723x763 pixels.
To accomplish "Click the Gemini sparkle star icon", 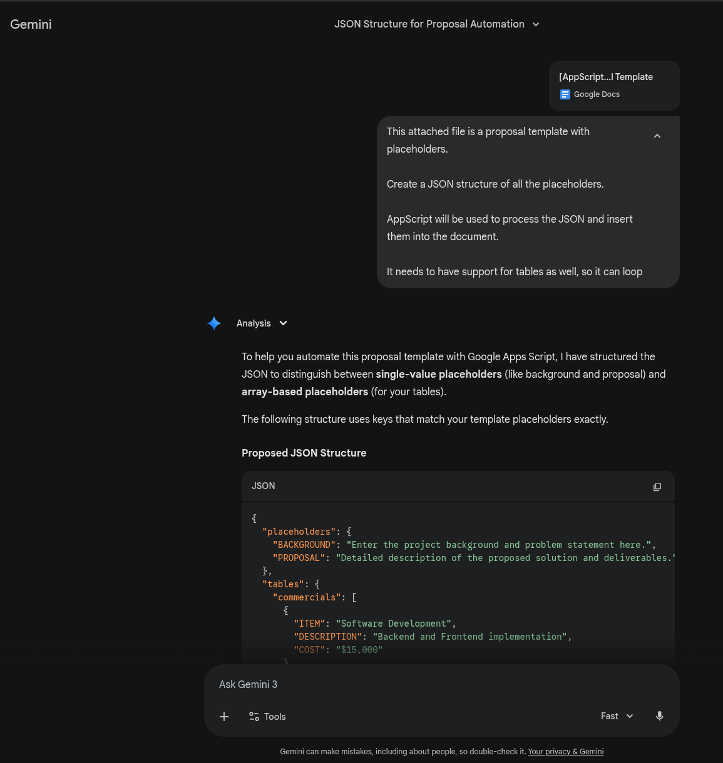I will point(214,323).
